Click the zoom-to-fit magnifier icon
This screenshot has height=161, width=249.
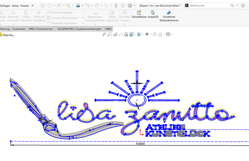click(x=104, y=34)
